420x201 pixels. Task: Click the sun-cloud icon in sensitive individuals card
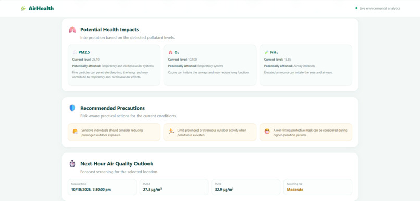pyautogui.click(x=75, y=132)
